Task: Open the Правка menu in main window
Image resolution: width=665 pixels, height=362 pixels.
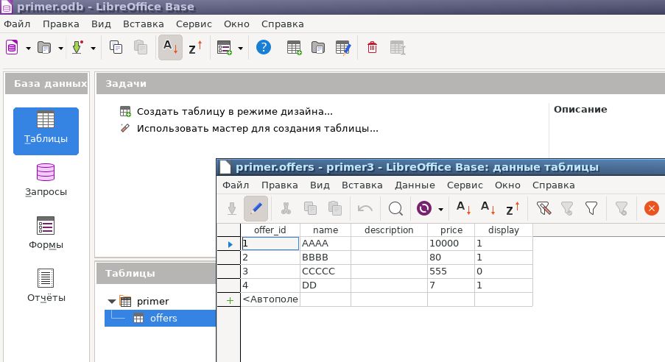Action: tap(60, 24)
